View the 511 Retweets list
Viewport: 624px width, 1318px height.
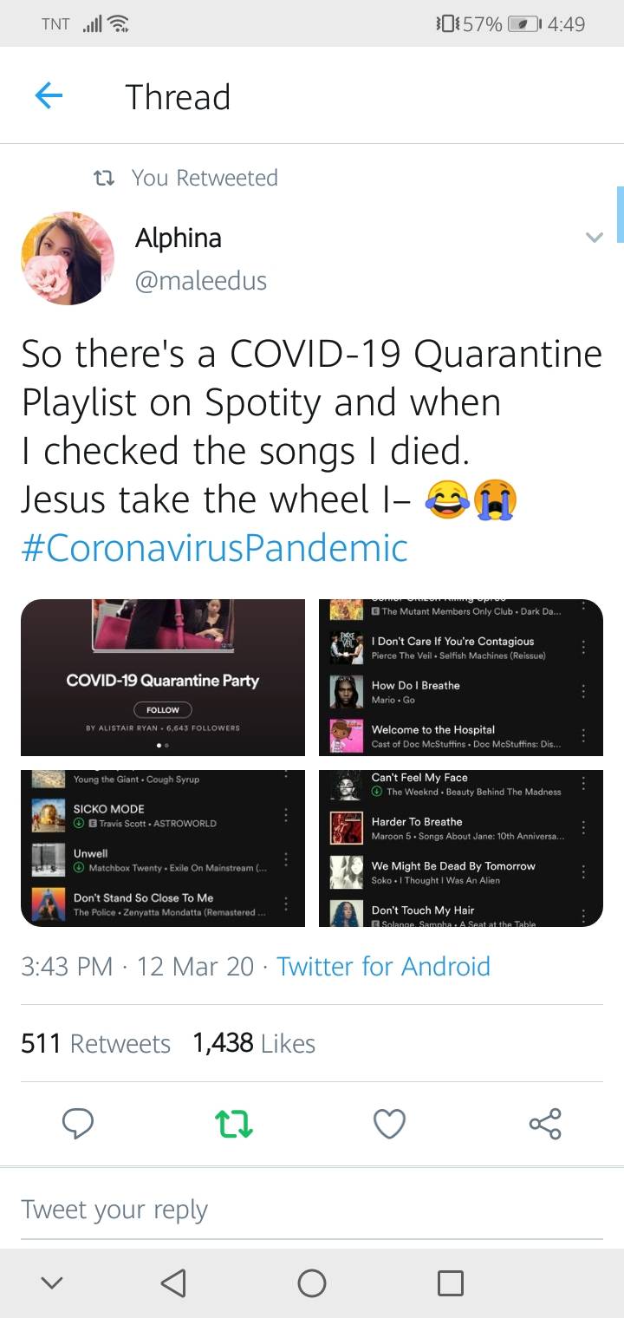point(95,1043)
